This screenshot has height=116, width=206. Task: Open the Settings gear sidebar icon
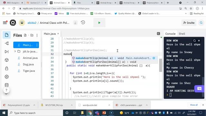(x=6, y=77)
